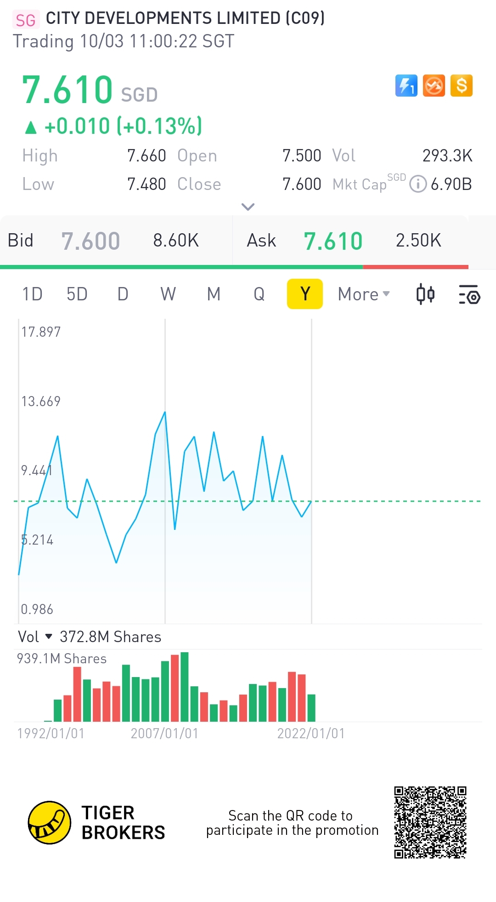Viewport: 496px width, 902px height.
Task: Tap the Tiger Brokers logo
Action: click(50, 822)
